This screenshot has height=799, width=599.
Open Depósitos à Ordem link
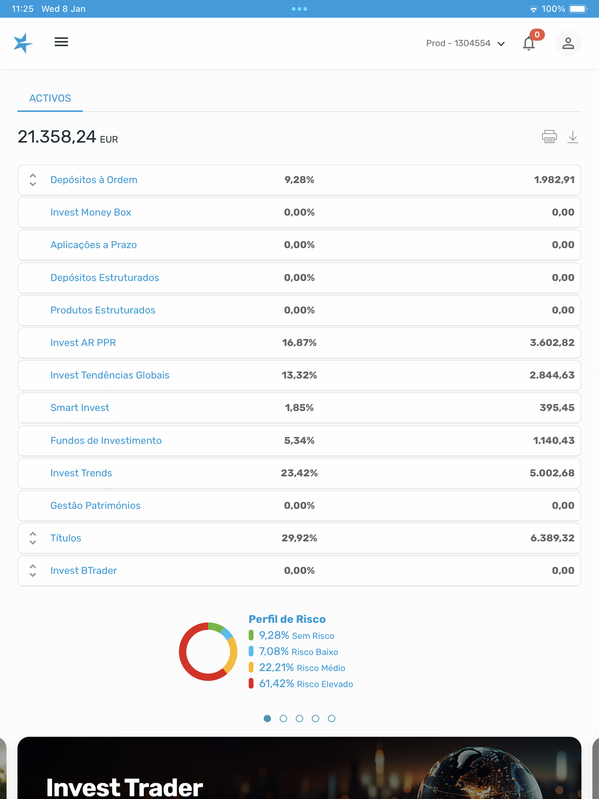pos(94,180)
